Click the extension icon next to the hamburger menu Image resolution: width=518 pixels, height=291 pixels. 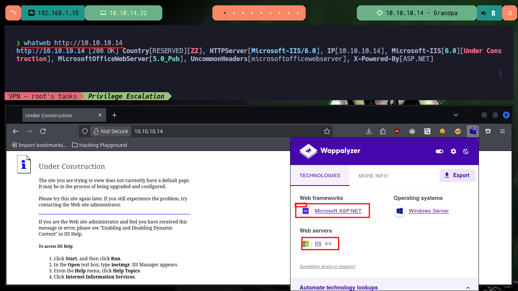(x=488, y=131)
